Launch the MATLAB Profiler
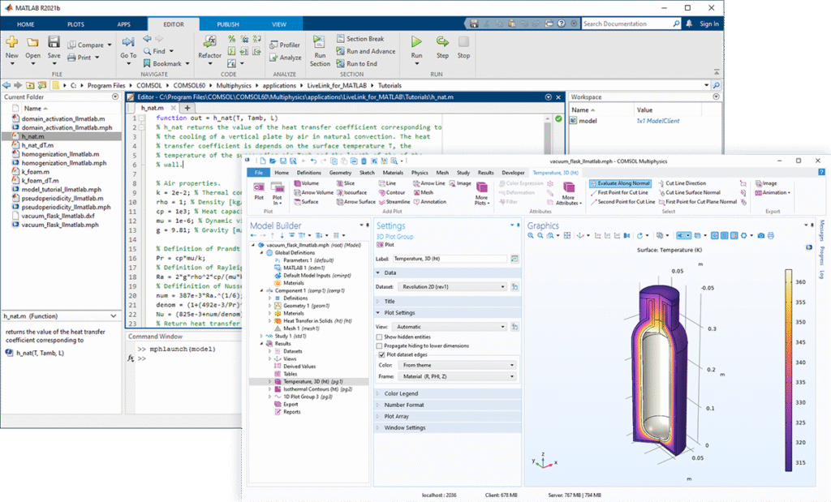 (285, 45)
